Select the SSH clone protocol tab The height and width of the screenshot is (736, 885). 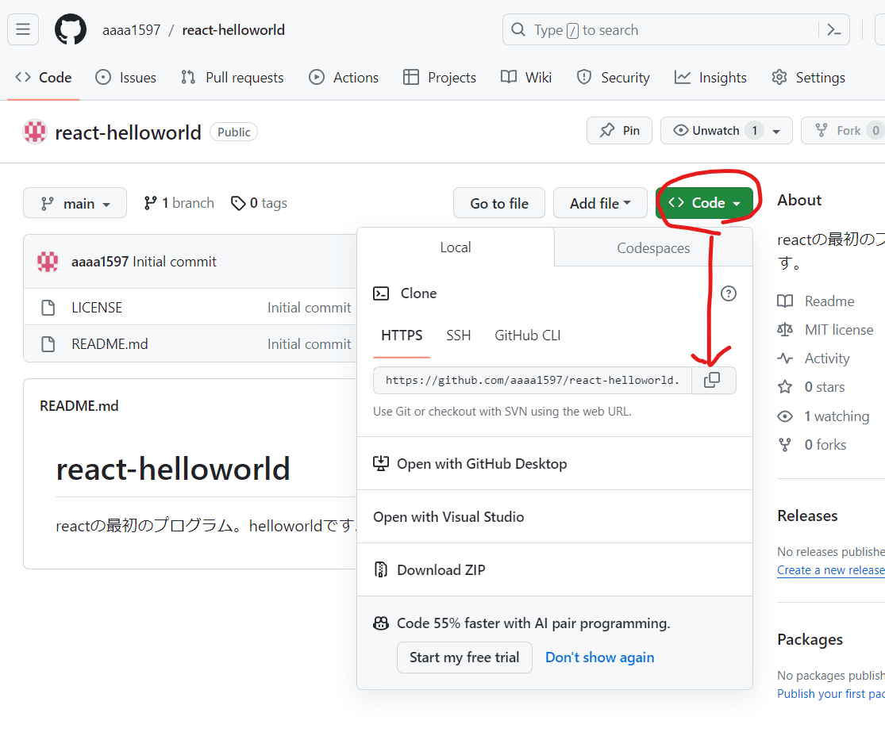(458, 335)
